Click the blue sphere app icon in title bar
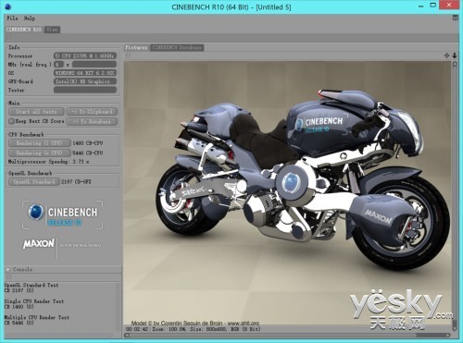The height and width of the screenshot is (343, 463). (x=8, y=6)
